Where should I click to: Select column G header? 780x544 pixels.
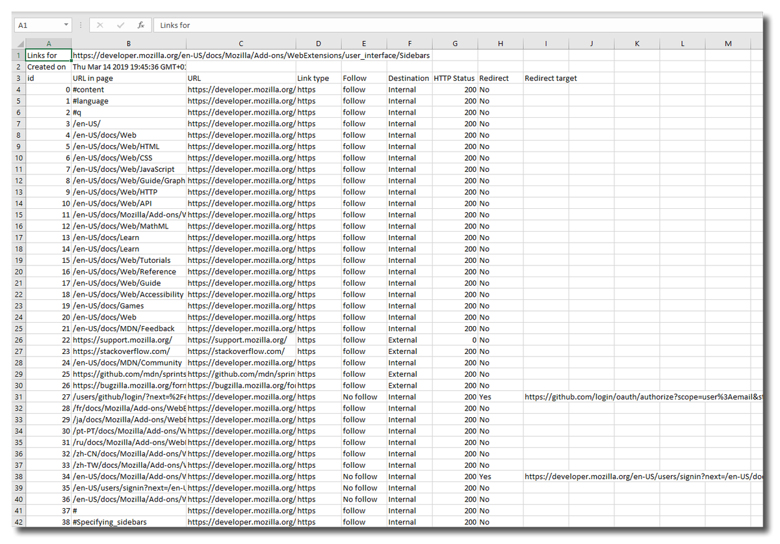(455, 44)
